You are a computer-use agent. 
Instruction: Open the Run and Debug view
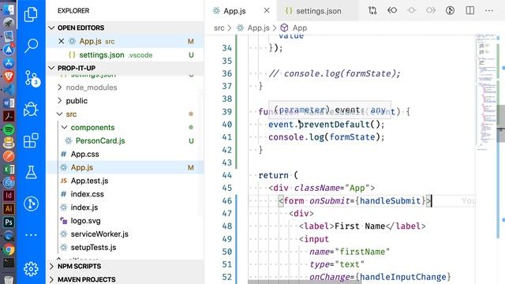tap(31, 109)
